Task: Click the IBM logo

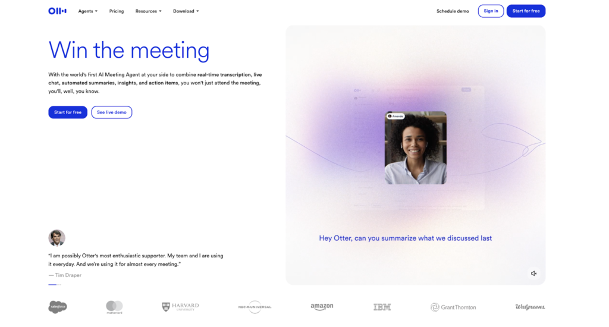Action: tap(382, 307)
